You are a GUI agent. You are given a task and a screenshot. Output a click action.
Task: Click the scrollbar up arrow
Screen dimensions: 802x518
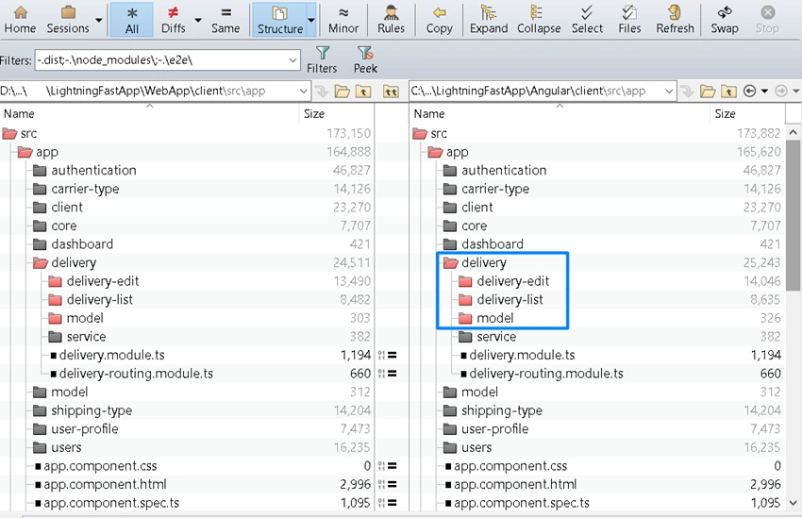pyautogui.click(x=793, y=132)
